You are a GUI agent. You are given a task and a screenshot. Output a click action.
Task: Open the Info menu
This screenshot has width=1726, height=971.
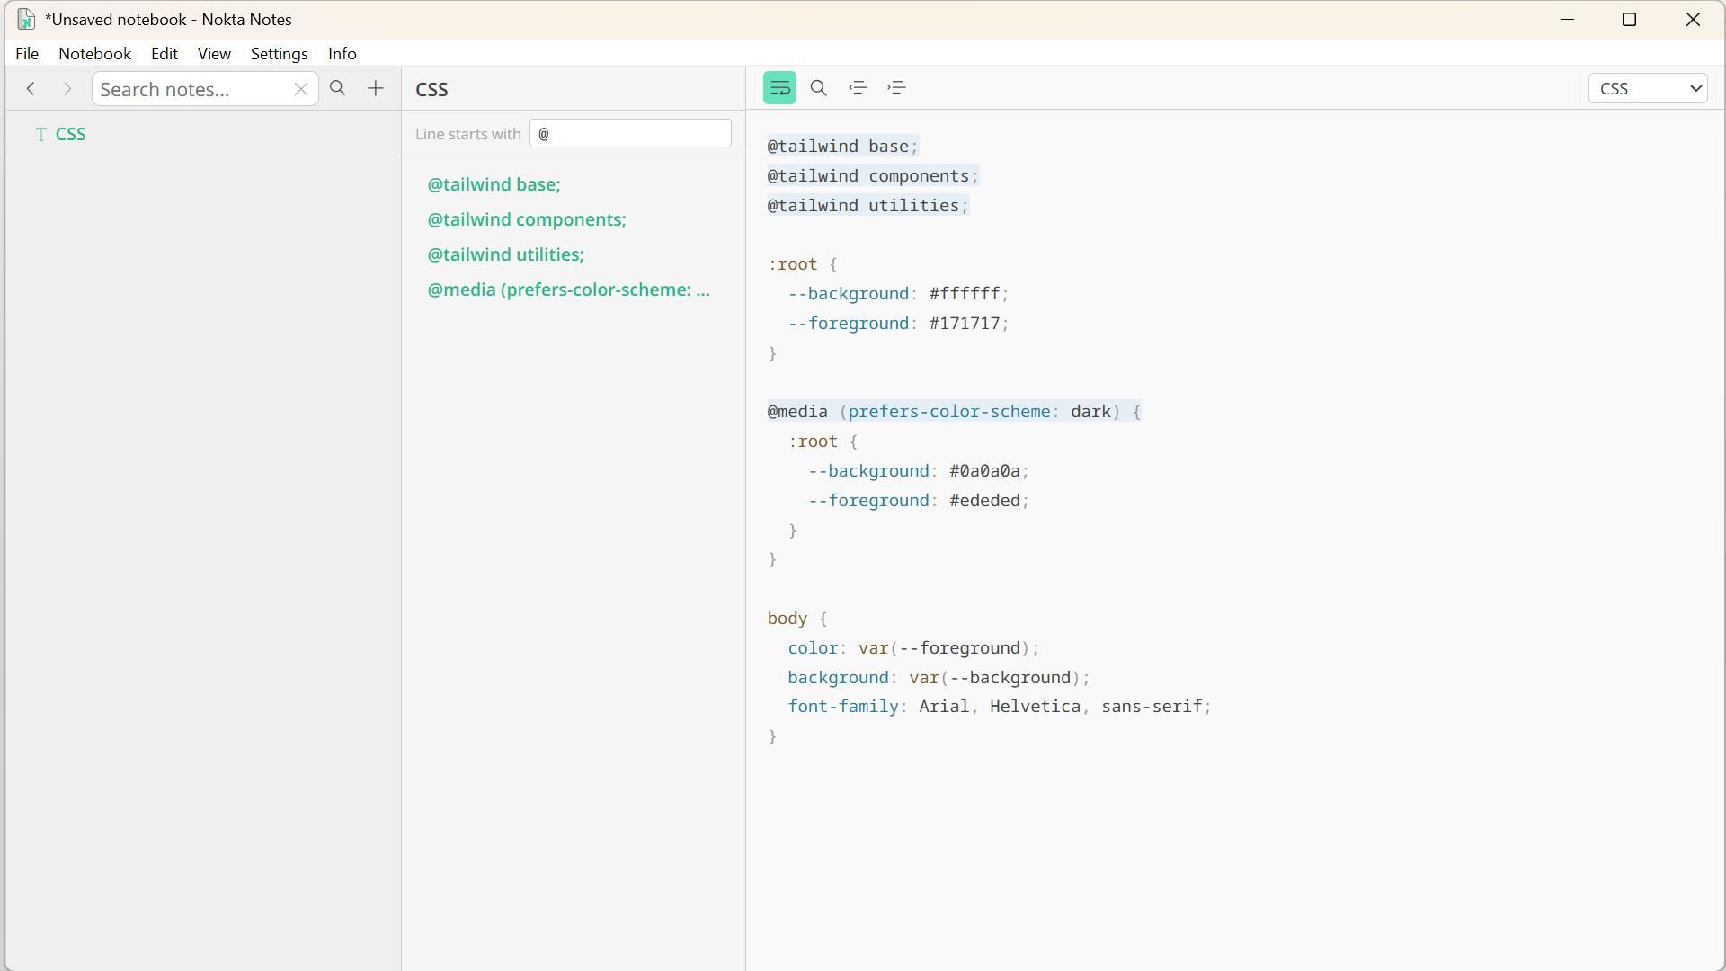pyautogui.click(x=342, y=53)
